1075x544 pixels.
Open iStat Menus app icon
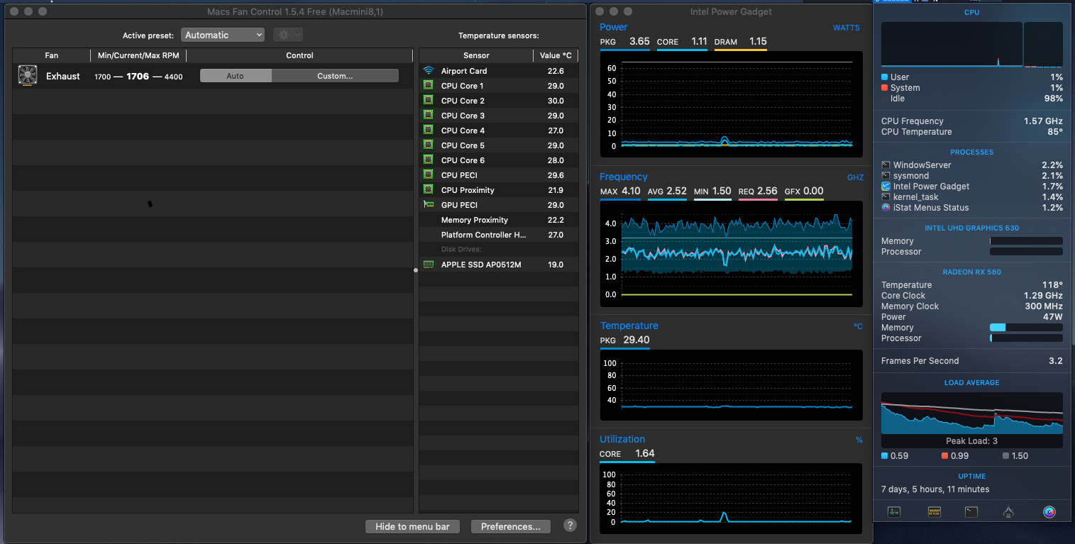pyautogui.click(x=1049, y=512)
